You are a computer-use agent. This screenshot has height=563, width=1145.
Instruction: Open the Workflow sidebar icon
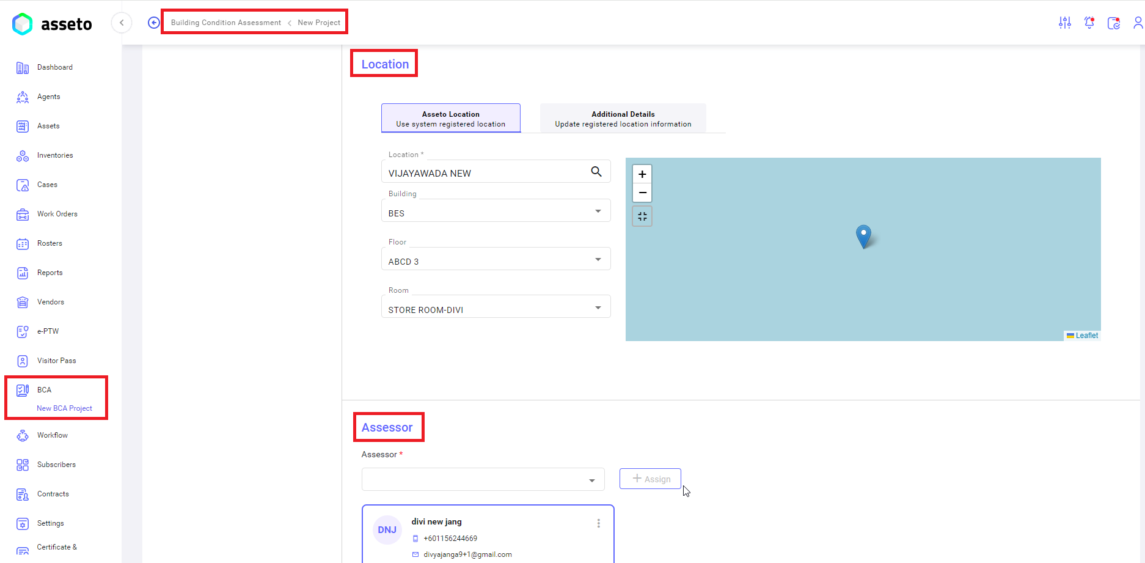tap(23, 436)
